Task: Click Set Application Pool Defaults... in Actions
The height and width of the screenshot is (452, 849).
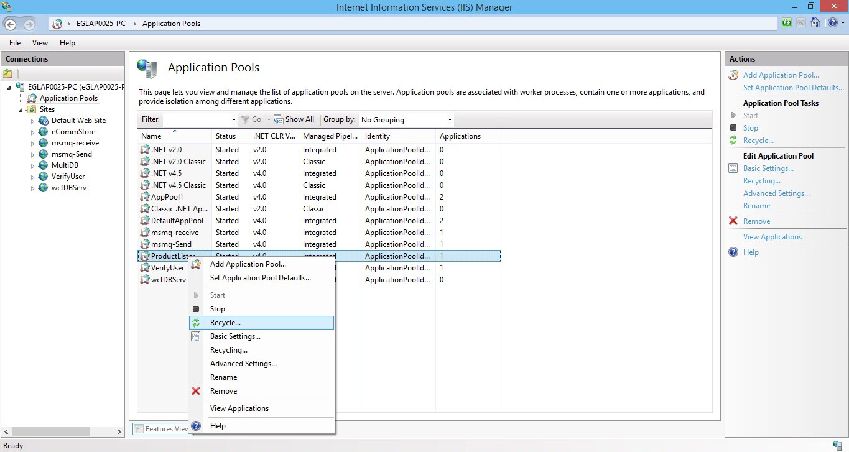Action: [x=794, y=88]
